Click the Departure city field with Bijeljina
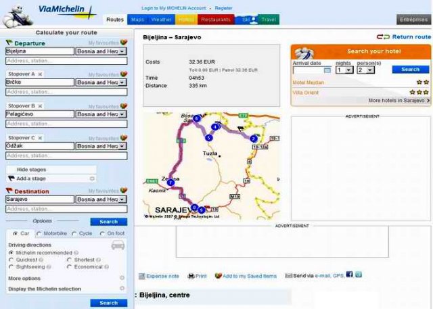This screenshot has height=309, width=433. click(40, 51)
